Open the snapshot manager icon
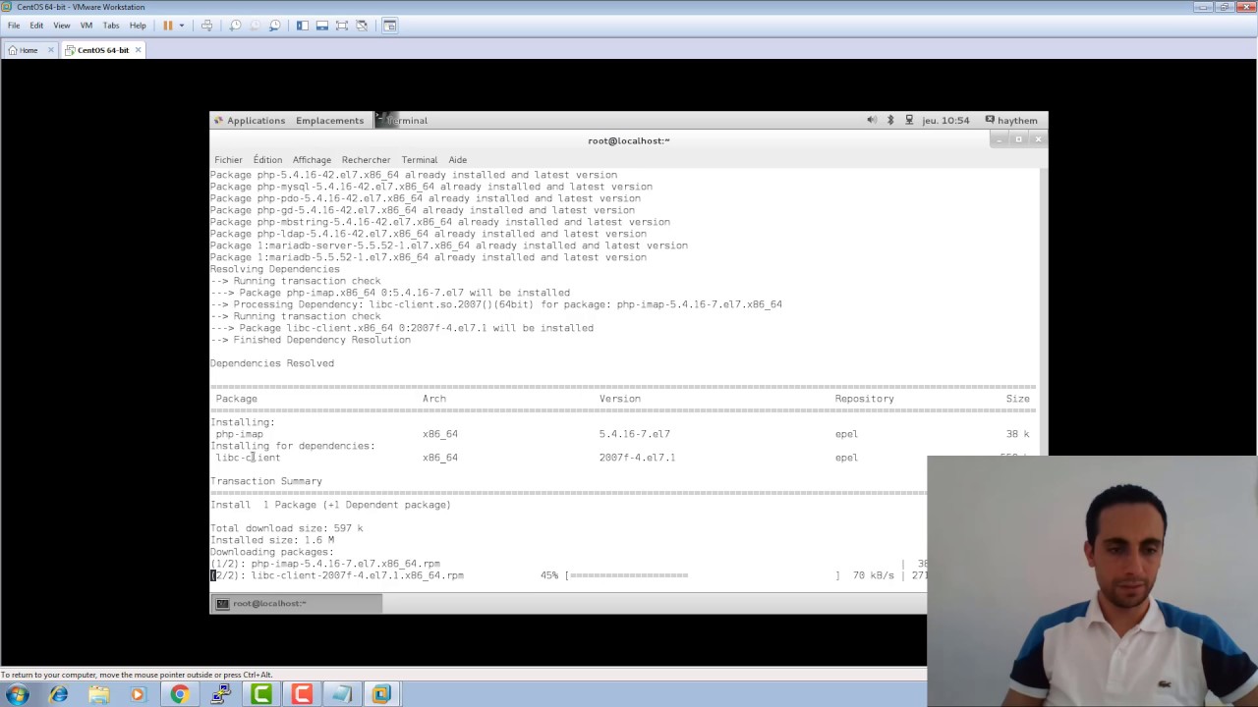The height and width of the screenshot is (707, 1258). 274,26
